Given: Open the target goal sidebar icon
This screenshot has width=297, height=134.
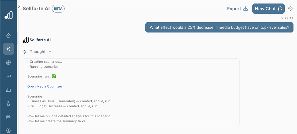Looking at the screenshot, I should coord(8,62).
